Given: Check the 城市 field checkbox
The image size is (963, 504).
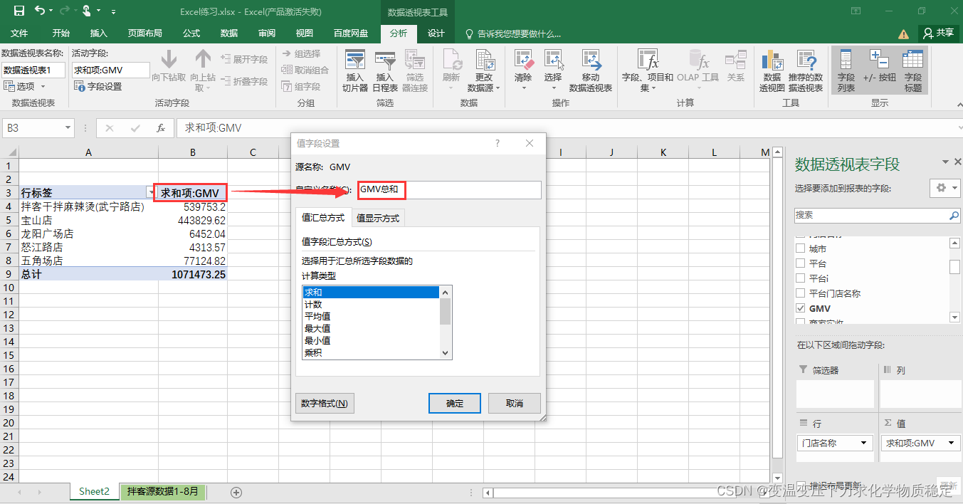Looking at the screenshot, I should 801,249.
